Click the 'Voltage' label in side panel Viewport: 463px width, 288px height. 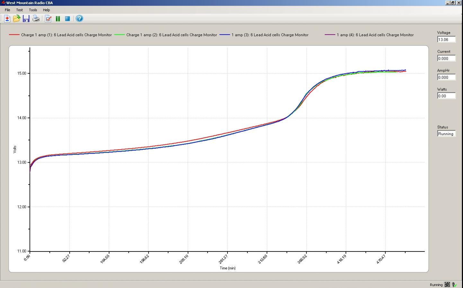tap(444, 33)
